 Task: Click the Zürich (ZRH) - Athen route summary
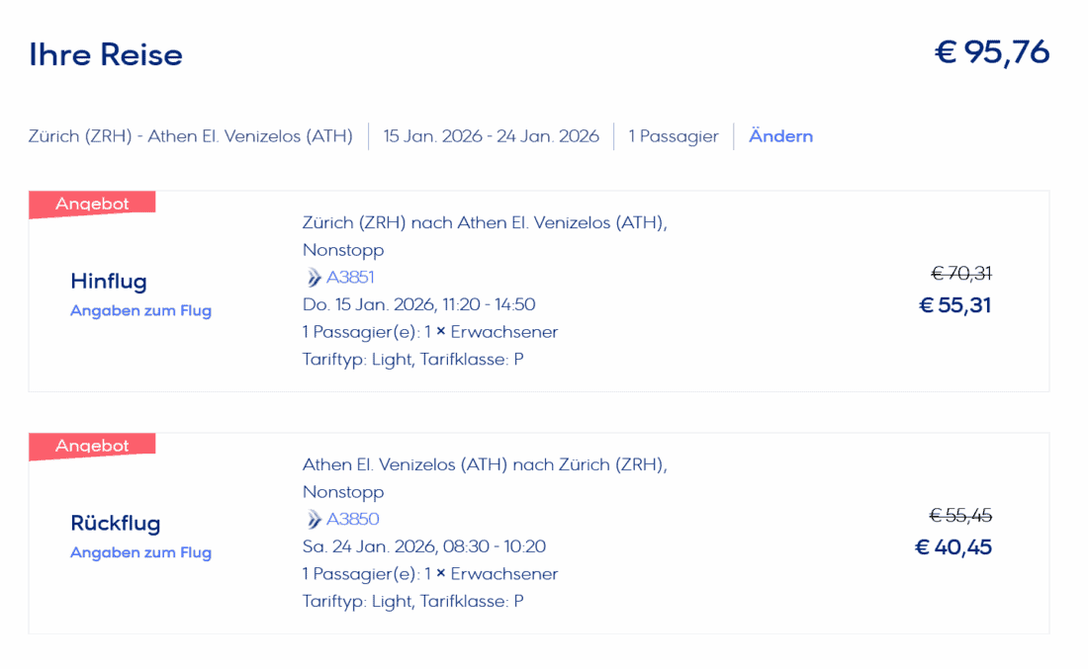point(191,136)
